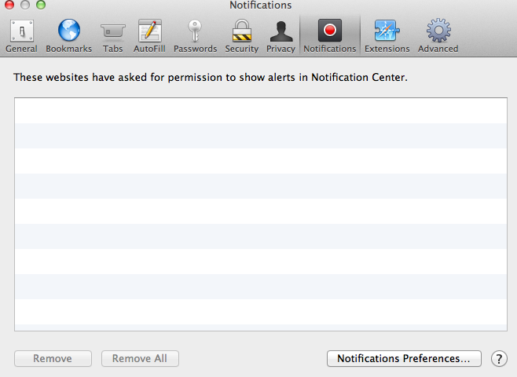Open help with question mark button
Image resolution: width=517 pixels, height=377 pixels.
(x=499, y=358)
